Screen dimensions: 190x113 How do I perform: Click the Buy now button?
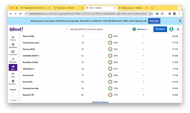point(154,21)
